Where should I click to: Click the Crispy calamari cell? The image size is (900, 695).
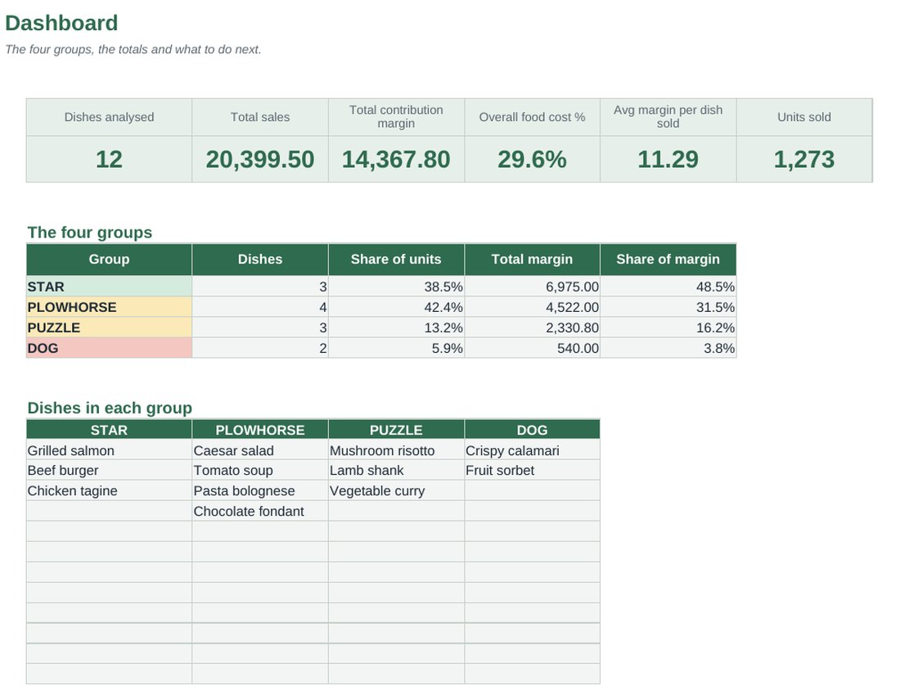(x=532, y=450)
